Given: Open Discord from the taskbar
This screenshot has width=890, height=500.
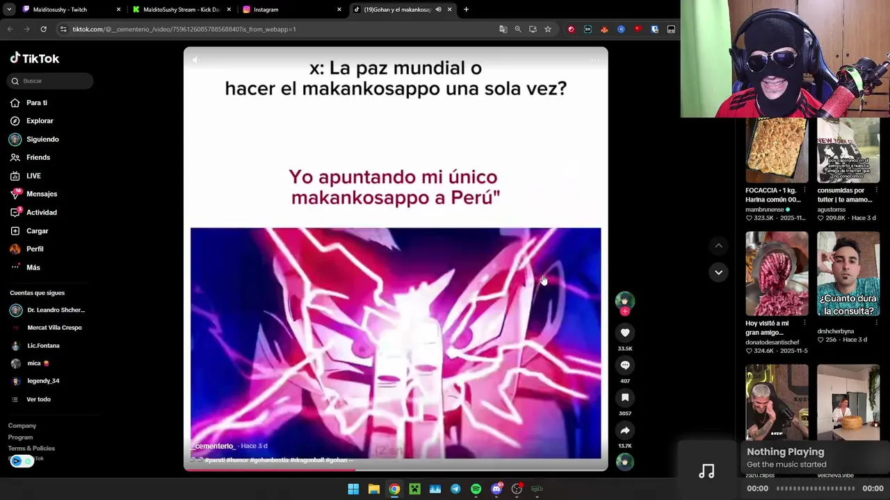Looking at the screenshot, I should click(496, 489).
